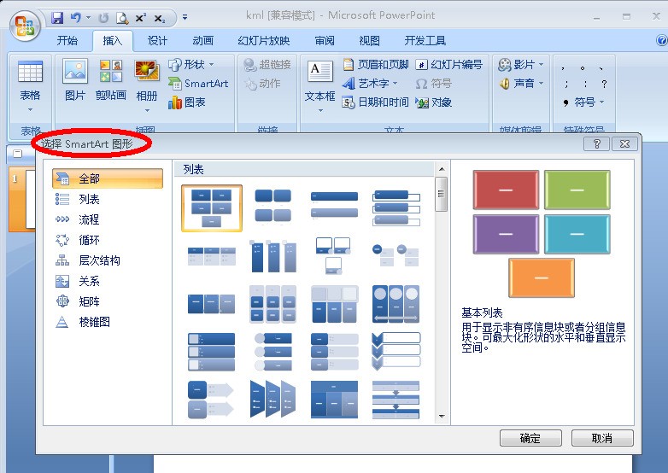Insert a picture with 图片 icon
Viewport: 668px width, 473px height.
pos(75,81)
